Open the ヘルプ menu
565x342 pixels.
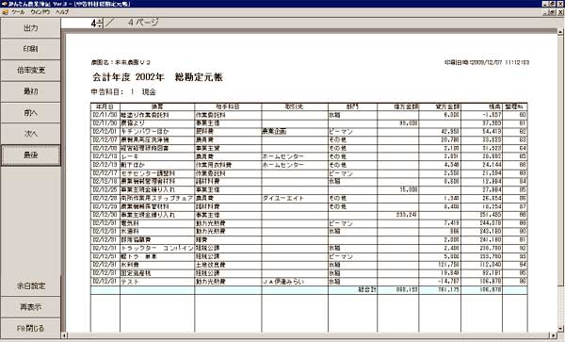(62, 12)
